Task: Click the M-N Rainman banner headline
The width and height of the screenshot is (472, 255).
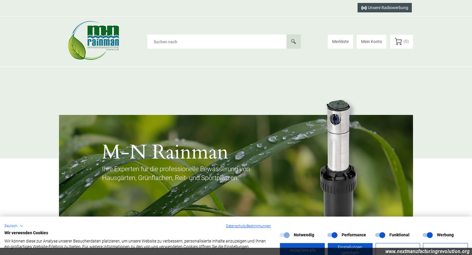Action: (165, 152)
